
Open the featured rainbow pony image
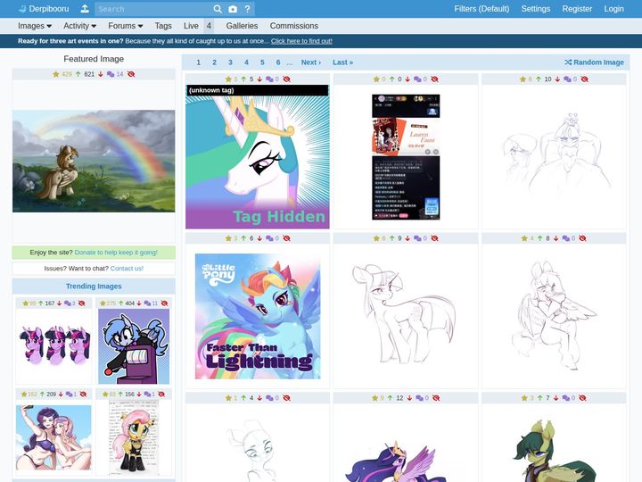pyautogui.click(x=94, y=161)
